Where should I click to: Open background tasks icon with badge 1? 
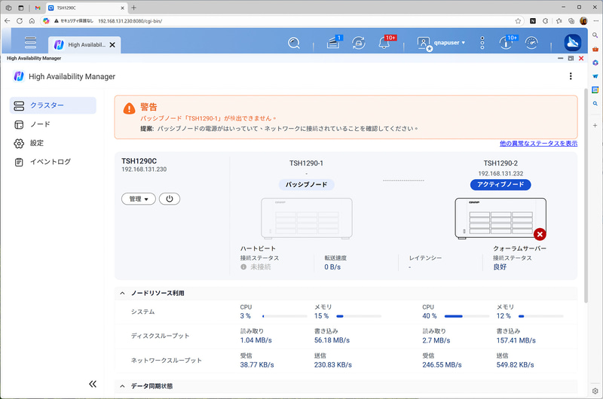click(334, 42)
